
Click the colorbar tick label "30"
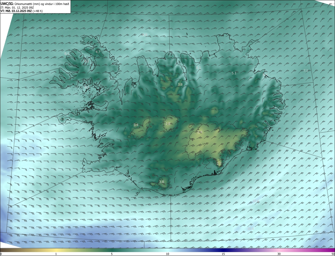pyautogui.click(x=279, y=254)
